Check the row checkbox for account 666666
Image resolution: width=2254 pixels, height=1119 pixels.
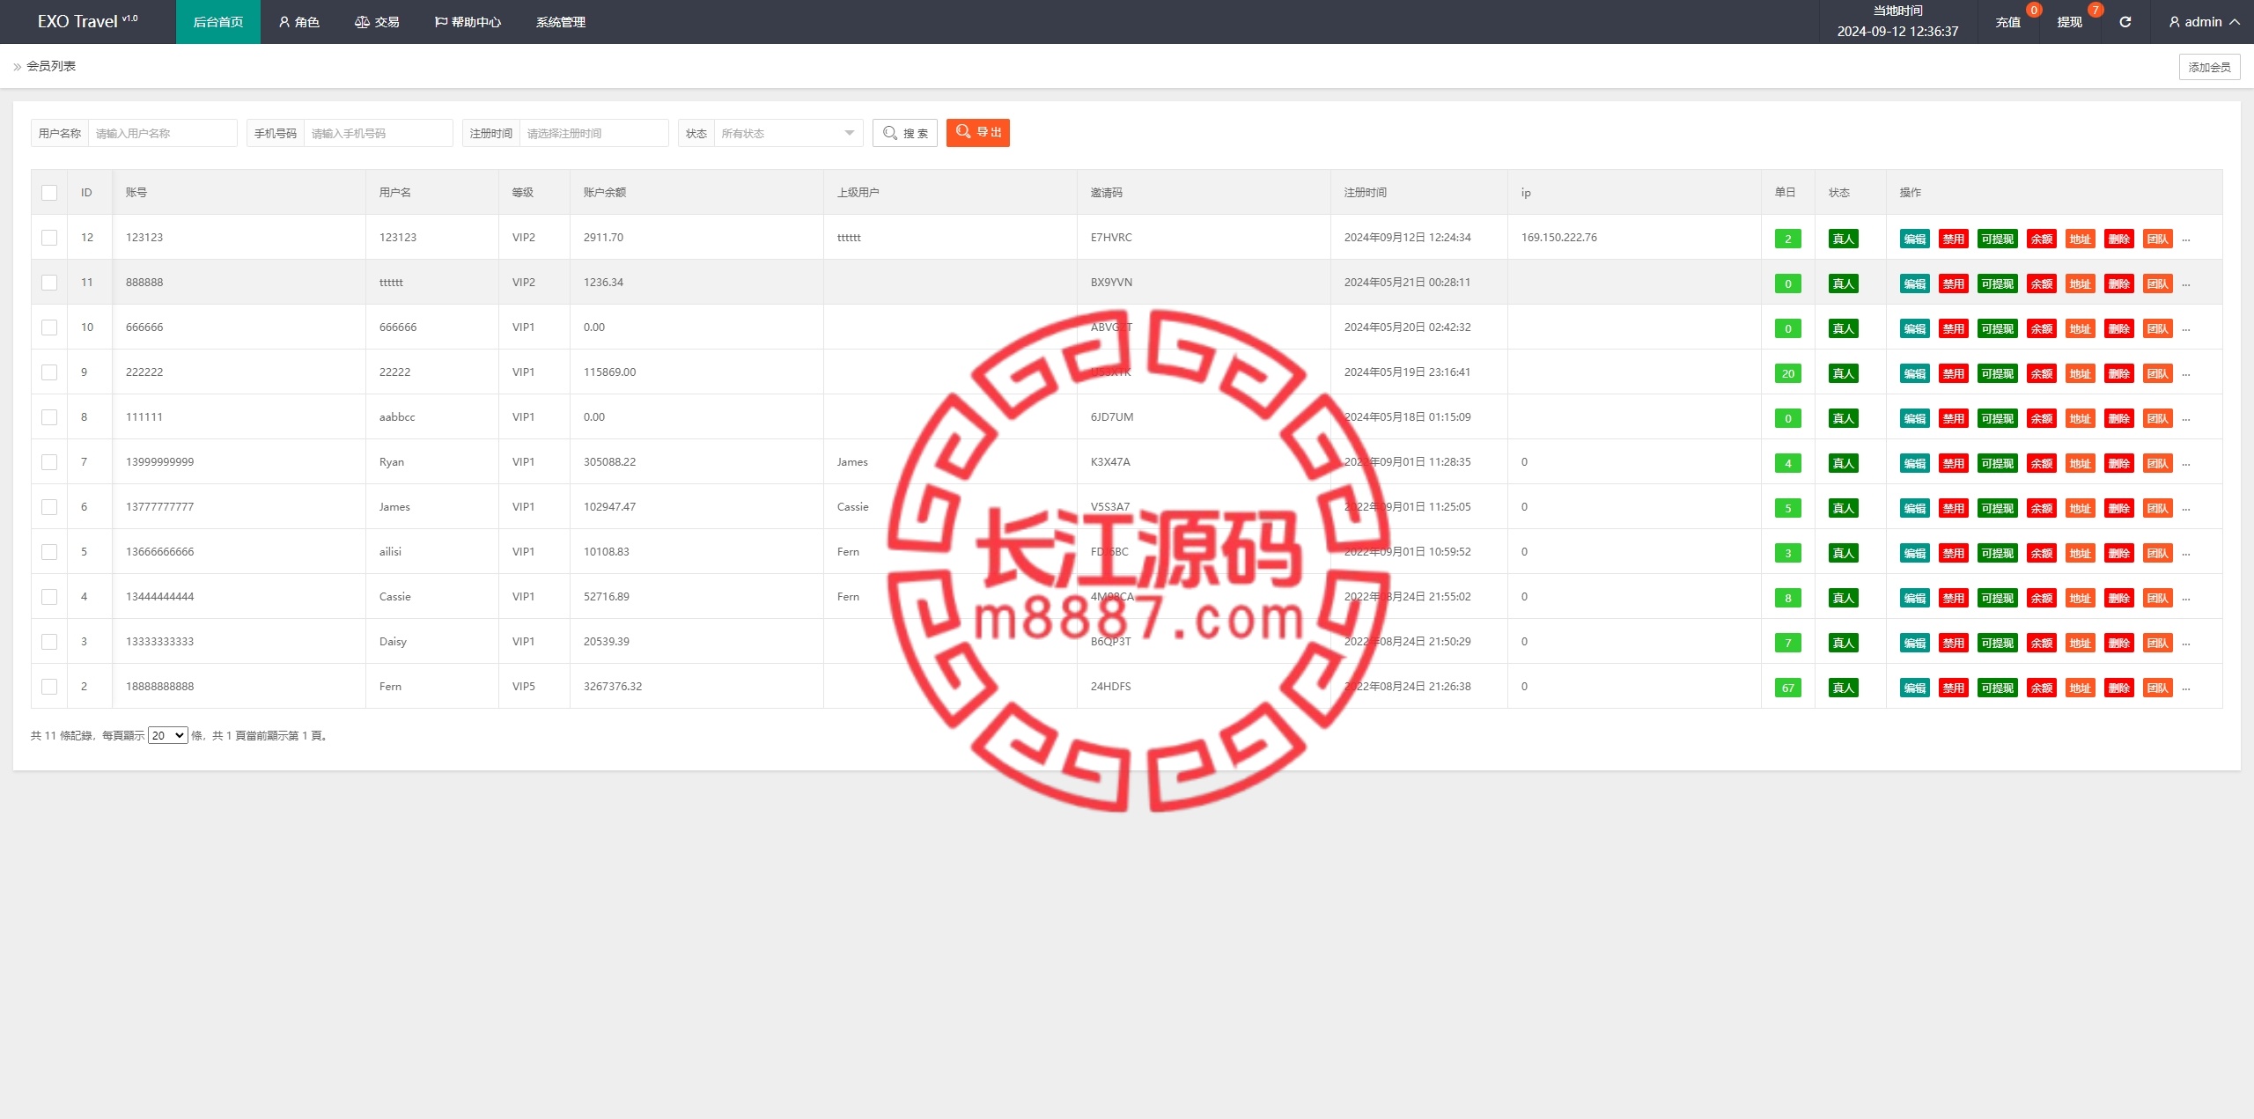(49, 328)
